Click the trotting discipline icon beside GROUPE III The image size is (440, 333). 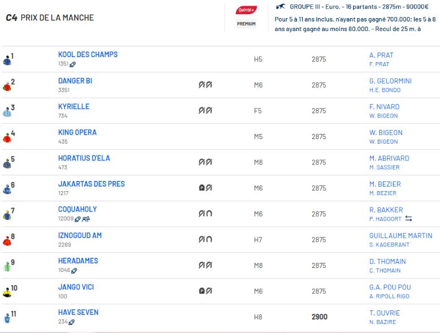(281, 7)
